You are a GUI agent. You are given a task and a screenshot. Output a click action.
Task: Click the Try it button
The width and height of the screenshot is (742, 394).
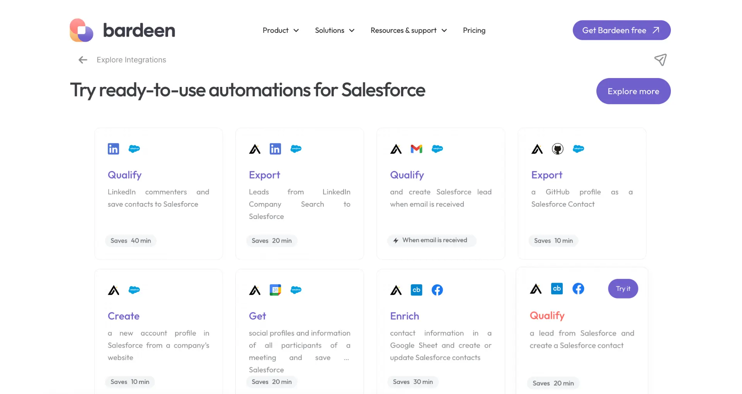(x=623, y=289)
